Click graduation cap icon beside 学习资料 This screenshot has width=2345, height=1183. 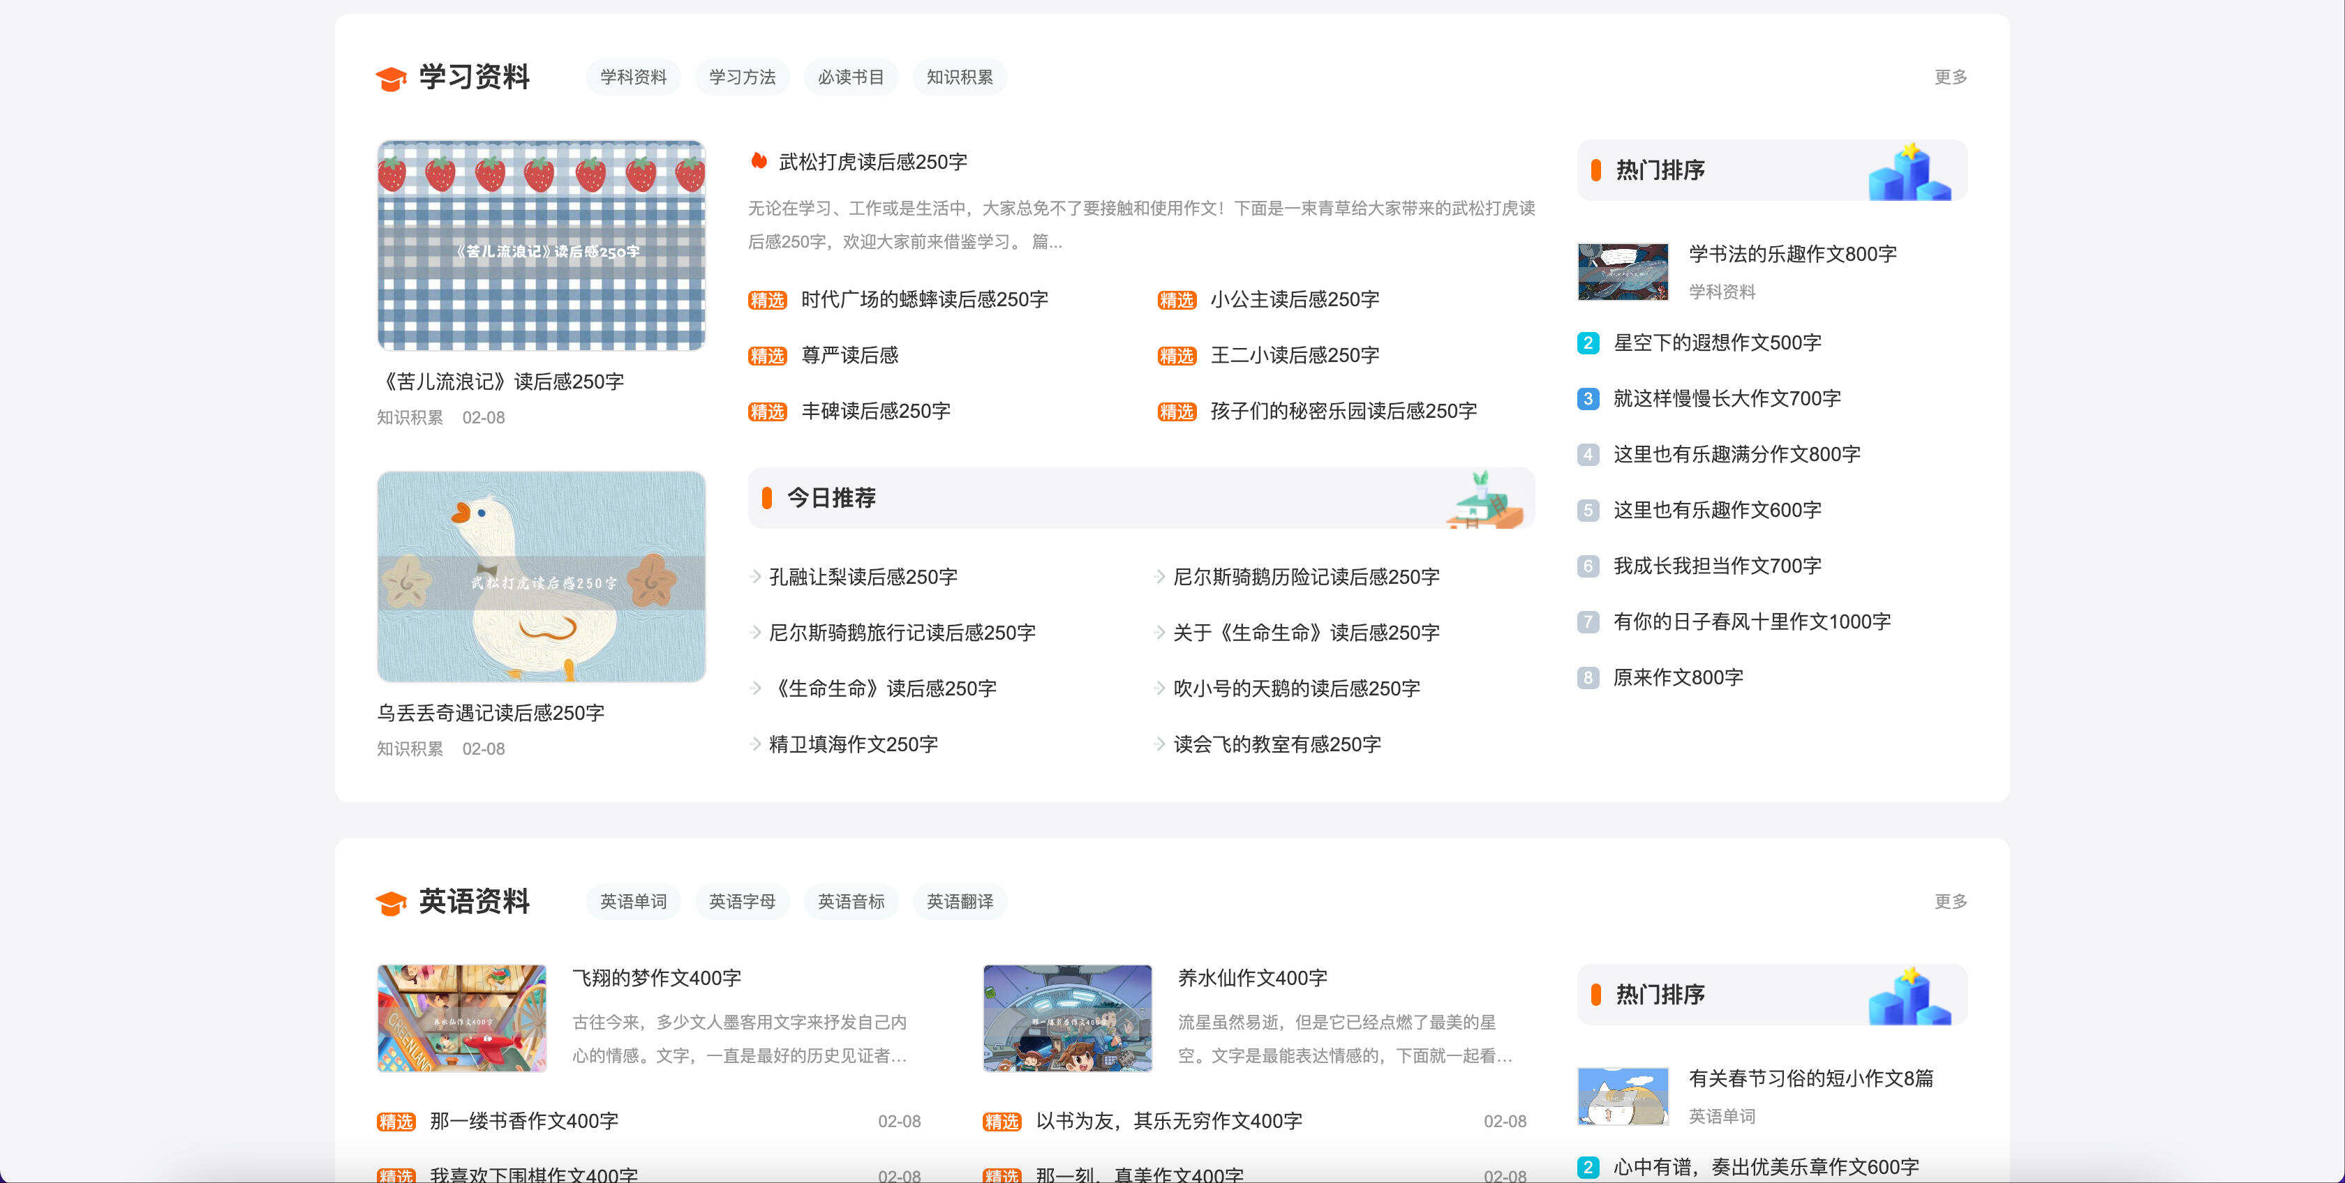(x=391, y=80)
